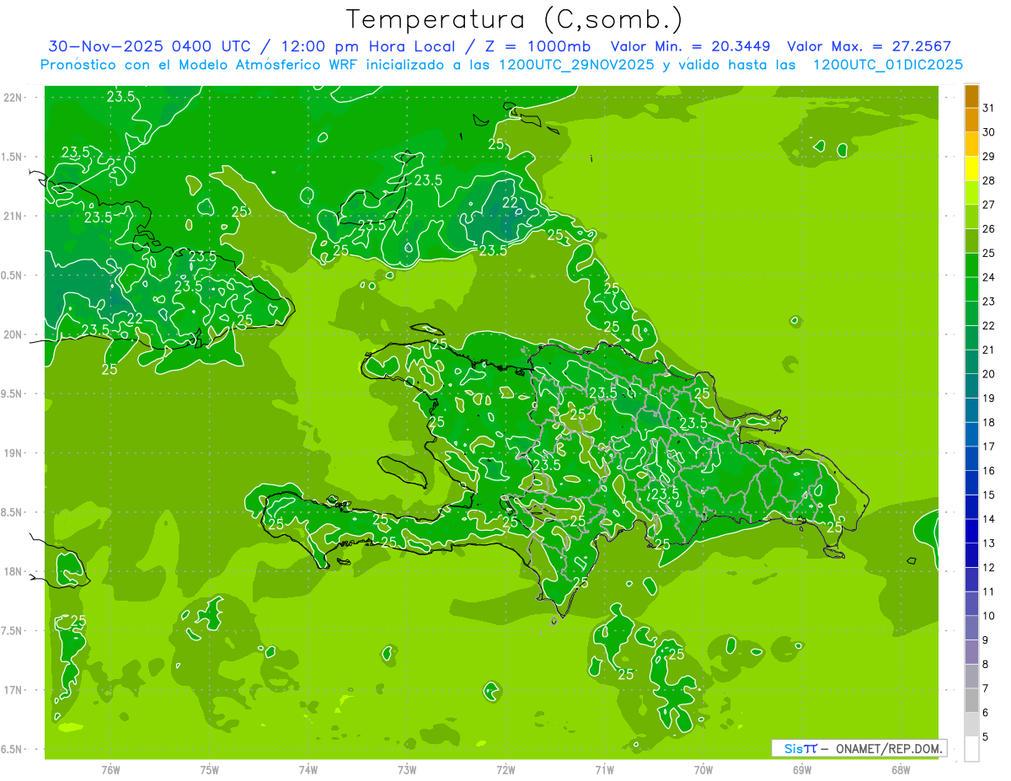Click the '72W' longitude axis label
This screenshot has width=1011, height=781.
[505, 770]
